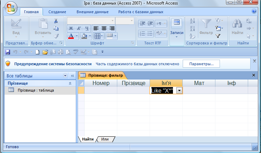Select Прізвище : таблица item
Image resolution: width=261 pixels, height=153 pixels.
pyautogui.click(x=40, y=90)
